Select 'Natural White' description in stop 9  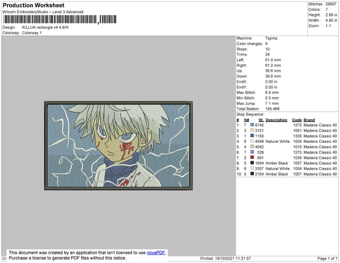(278, 168)
